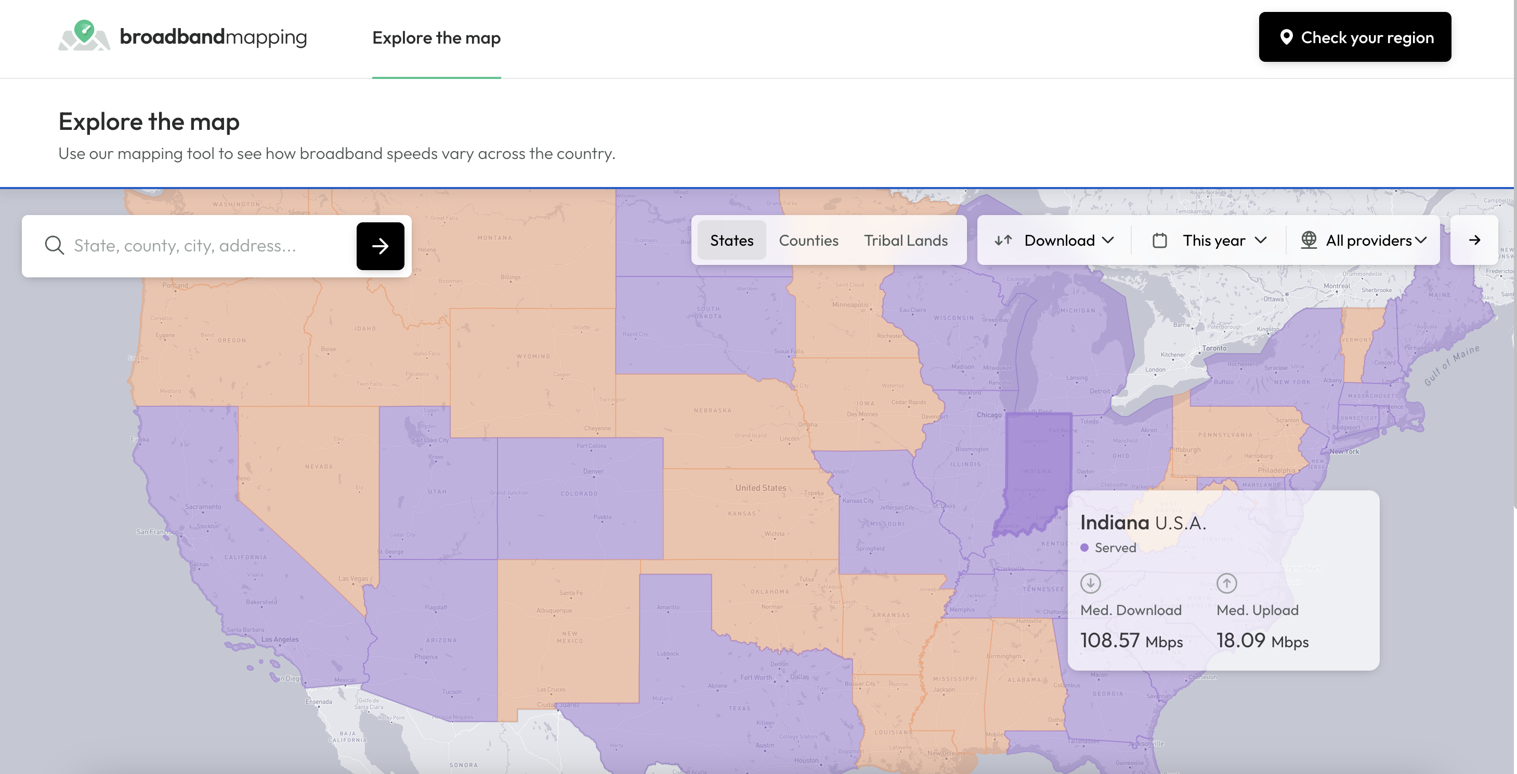Click the up-down arrows icon beside Download

pyautogui.click(x=1003, y=240)
